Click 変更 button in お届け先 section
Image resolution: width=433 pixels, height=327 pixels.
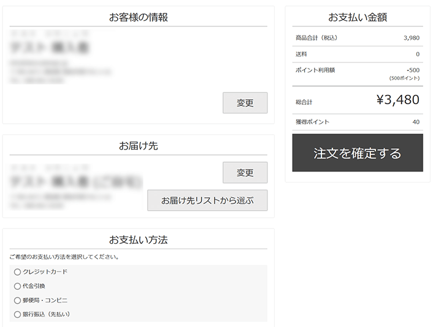(x=245, y=173)
